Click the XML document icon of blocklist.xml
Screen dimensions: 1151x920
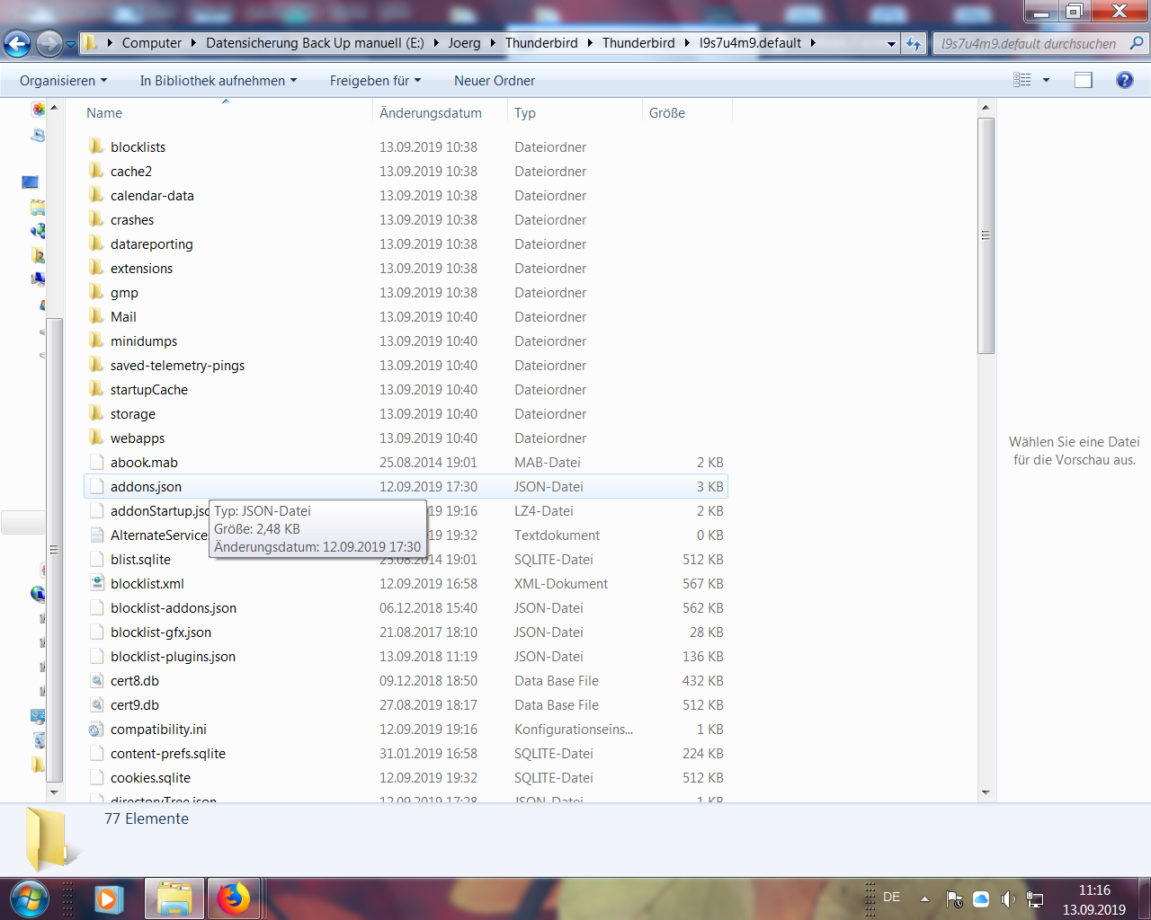click(96, 583)
